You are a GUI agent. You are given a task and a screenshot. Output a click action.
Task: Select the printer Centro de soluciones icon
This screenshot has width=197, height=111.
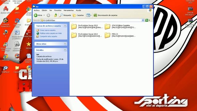[17, 47]
